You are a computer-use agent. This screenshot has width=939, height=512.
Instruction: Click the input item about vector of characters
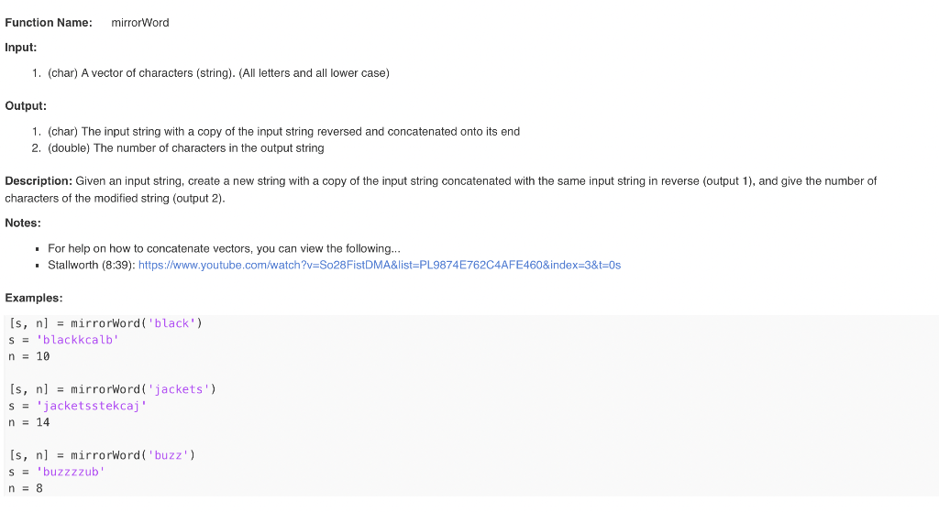pyautogui.click(x=218, y=73)
